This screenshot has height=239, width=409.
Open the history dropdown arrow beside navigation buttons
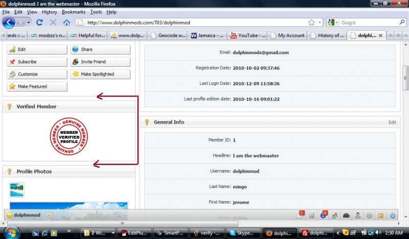point(29,22)
